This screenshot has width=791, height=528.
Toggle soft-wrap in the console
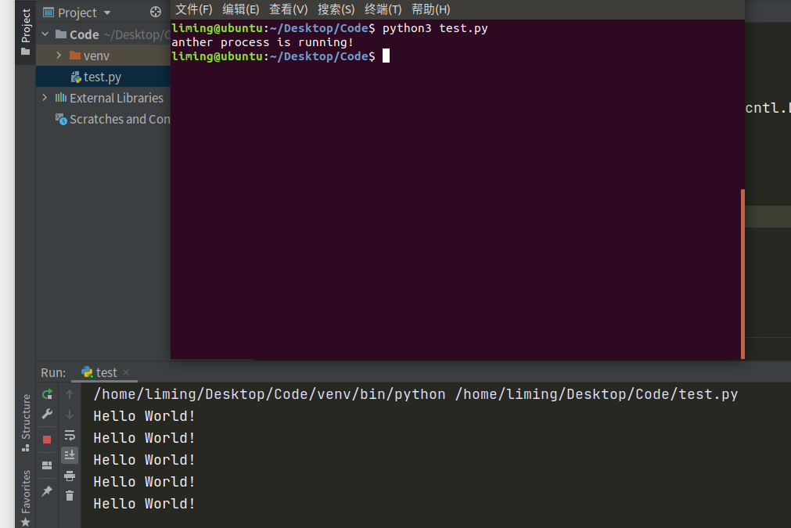70,436
